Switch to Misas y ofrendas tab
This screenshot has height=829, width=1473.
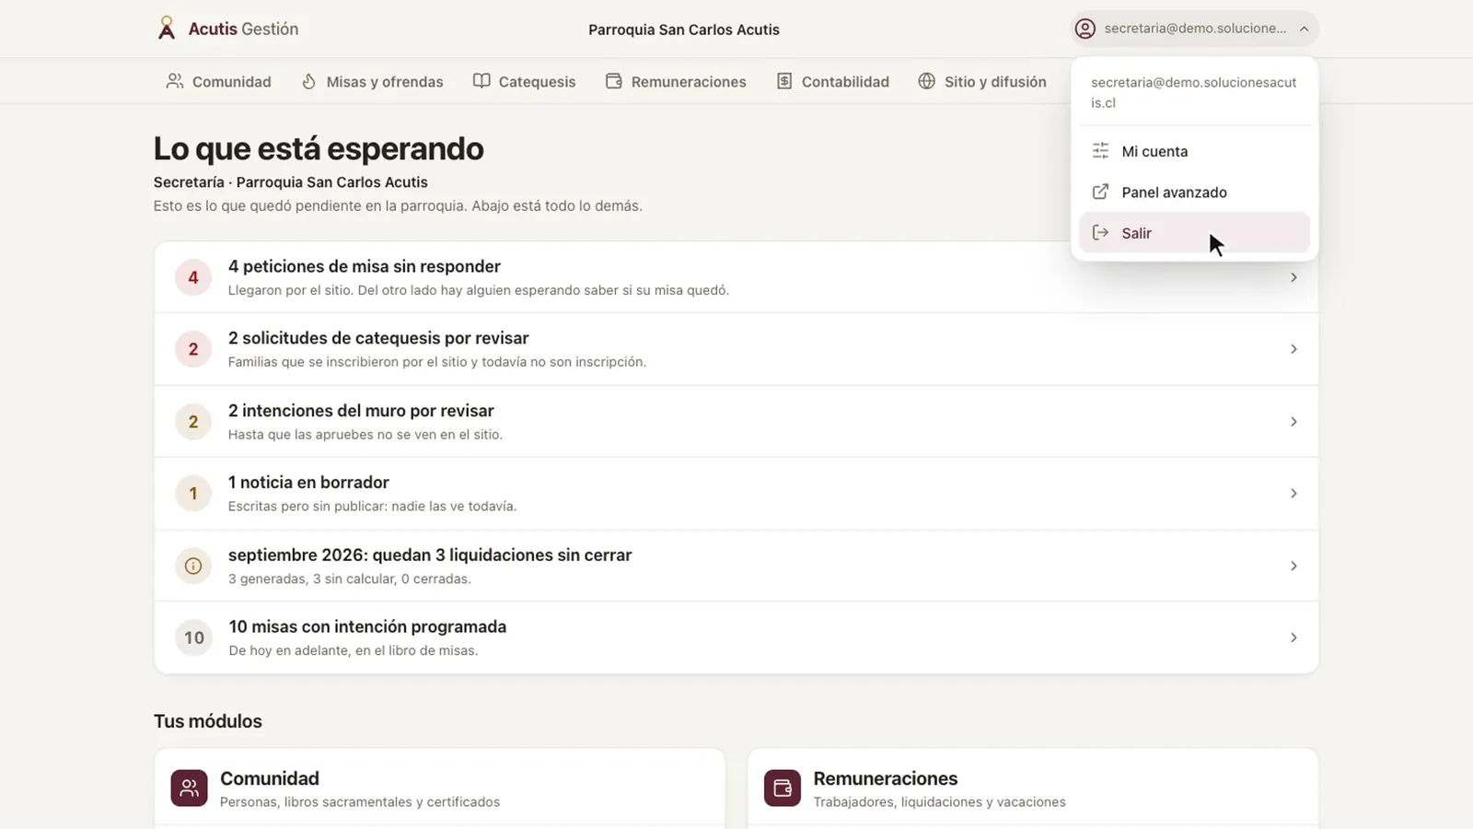[372, 81]
